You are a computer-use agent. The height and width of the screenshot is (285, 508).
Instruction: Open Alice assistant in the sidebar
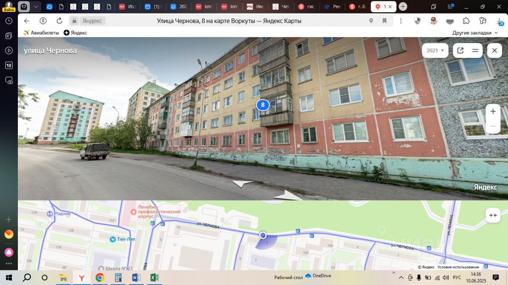pos(9,252)
